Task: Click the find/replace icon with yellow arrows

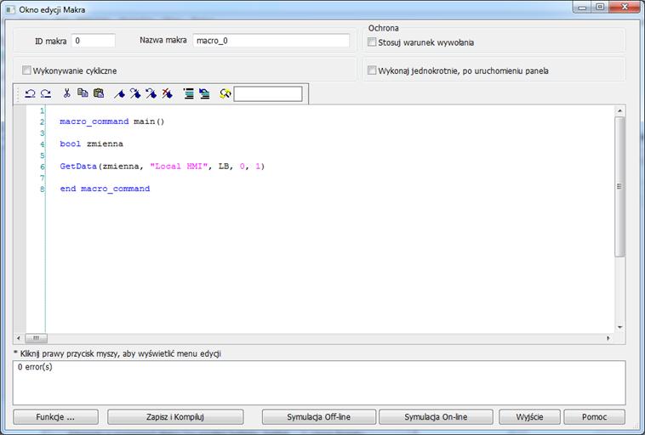Action: (225, 94)
